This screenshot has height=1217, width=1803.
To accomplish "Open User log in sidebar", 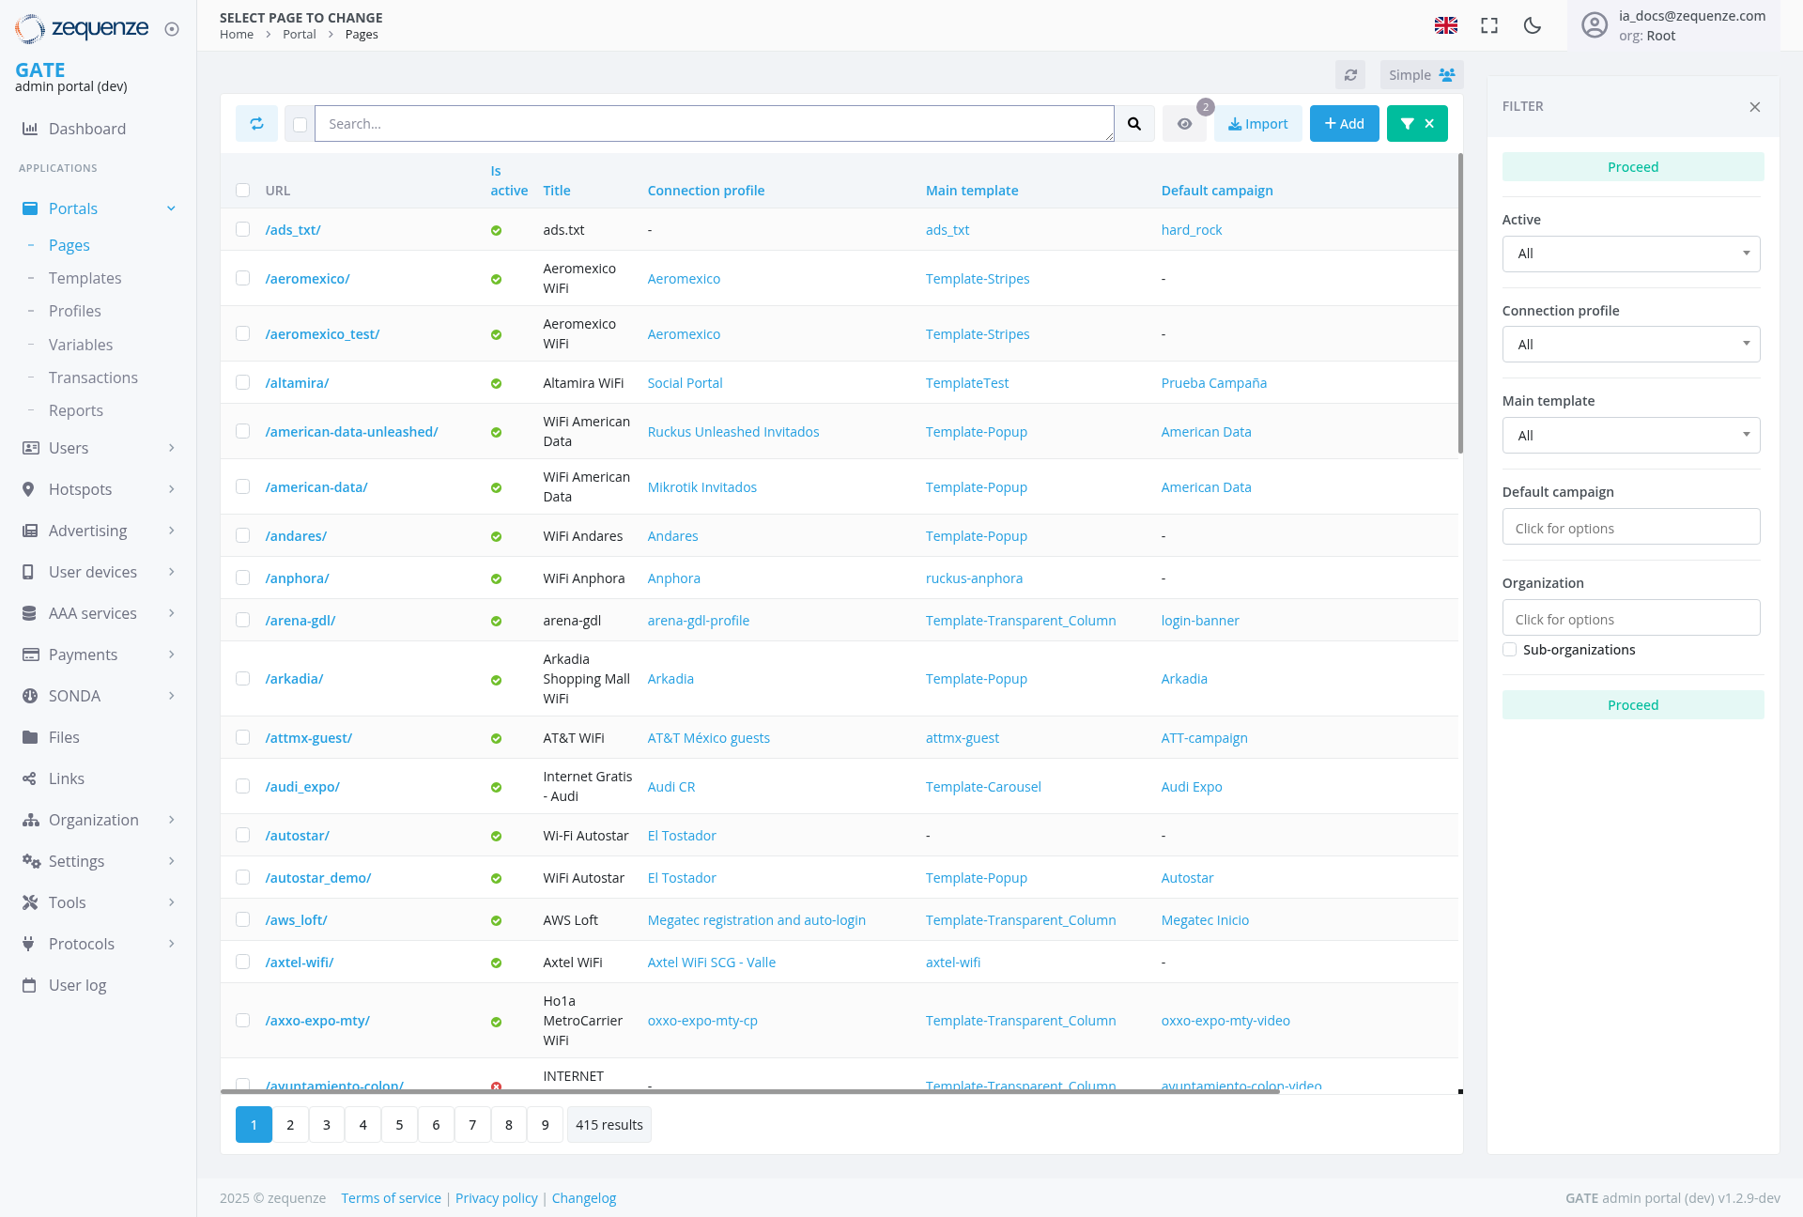I will click(x=77, y=985).
